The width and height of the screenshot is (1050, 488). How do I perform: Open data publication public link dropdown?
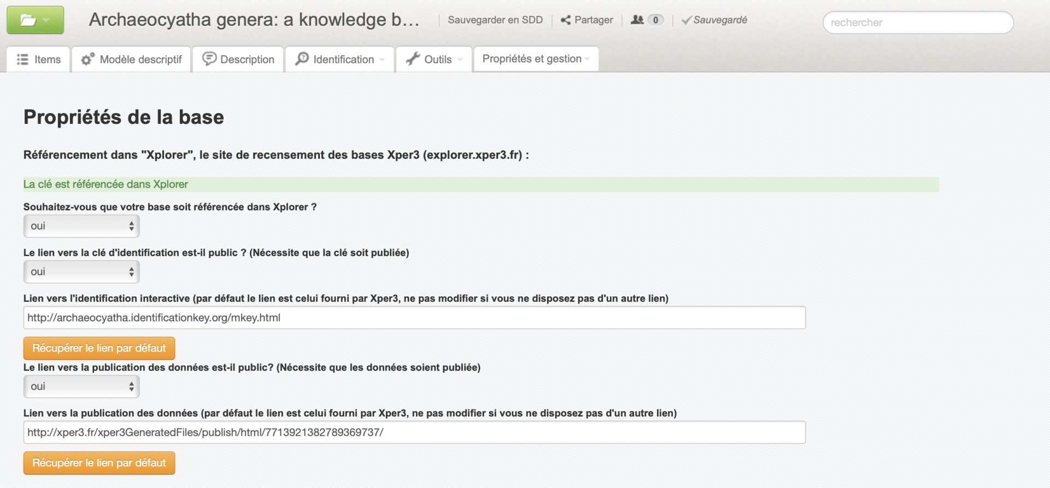pyautogui.click(x=81, y=386)
